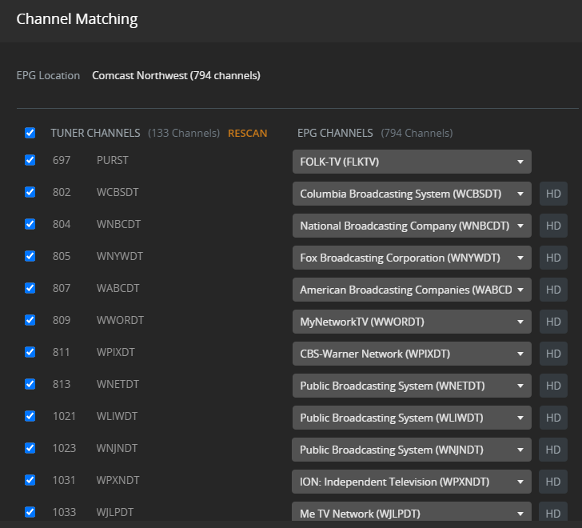The width and height of the screenshot is (582, 528).
Task: Click HD badge for WNBCDT channel
Action: [553, 225]
